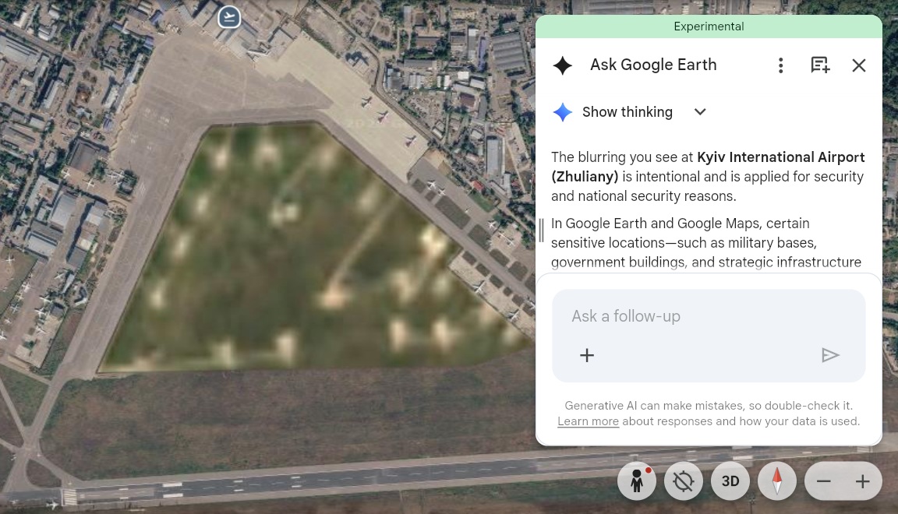Click the plus attachment button in prompt box
898x514 pixels.
(586, 355)
